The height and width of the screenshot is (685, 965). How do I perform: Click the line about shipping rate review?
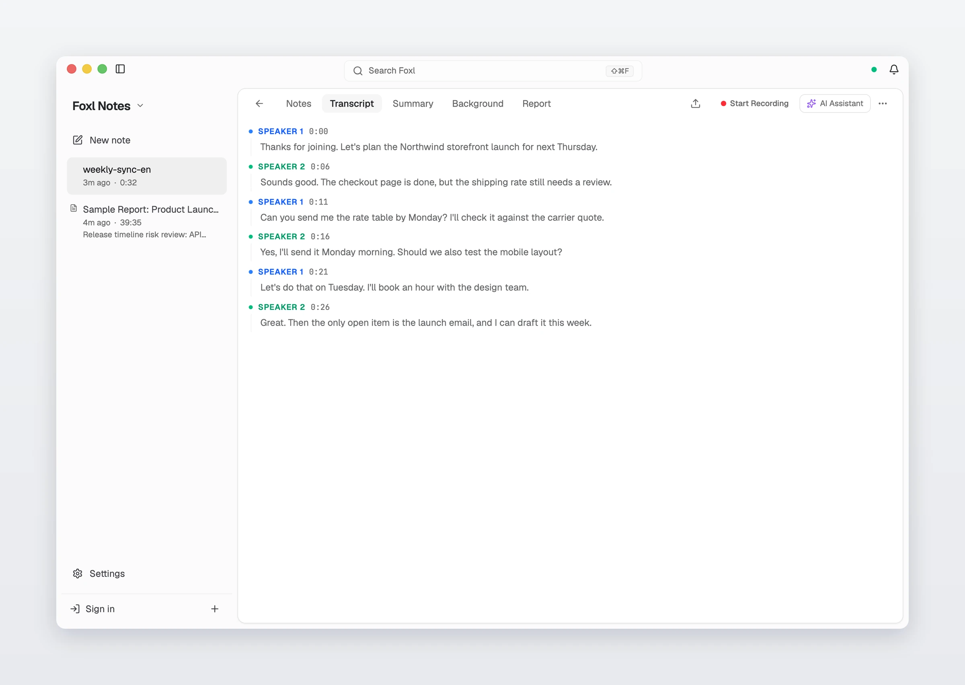pyautogui.click(x=436, y=182)
